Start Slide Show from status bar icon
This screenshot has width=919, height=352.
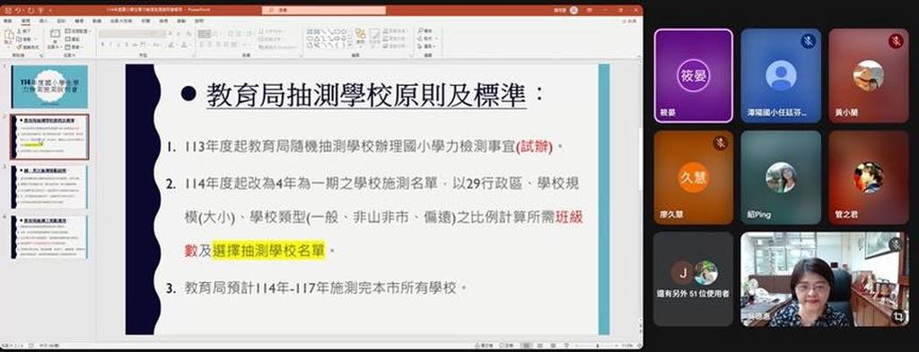coord(567,346)
